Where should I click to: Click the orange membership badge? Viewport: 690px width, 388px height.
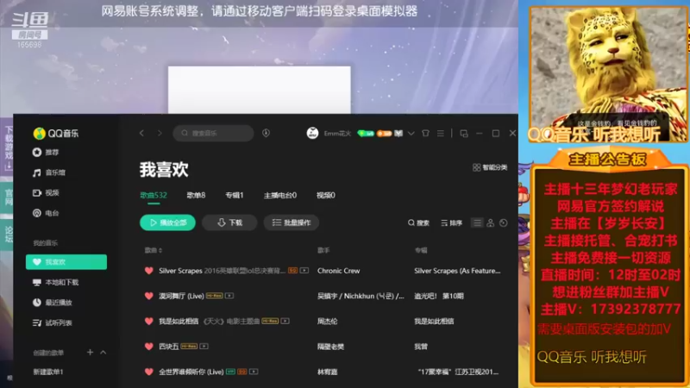[384, 134]
